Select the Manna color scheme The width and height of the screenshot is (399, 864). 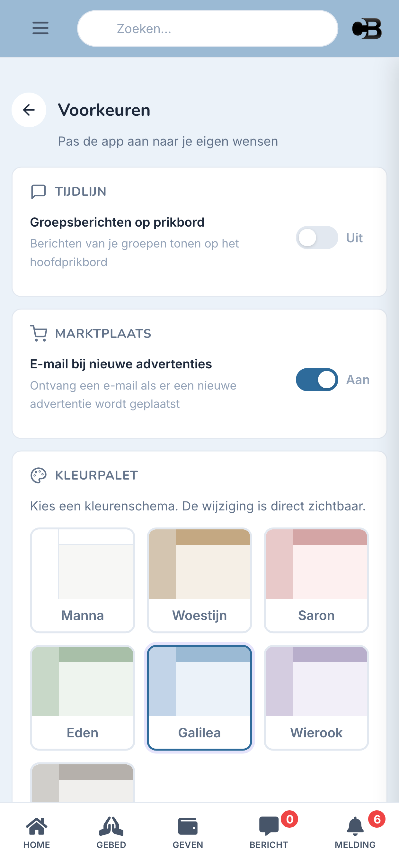point(83,580)
